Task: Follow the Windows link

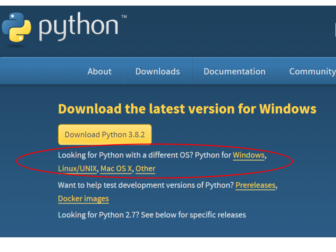Action: [x=248, y=155]
